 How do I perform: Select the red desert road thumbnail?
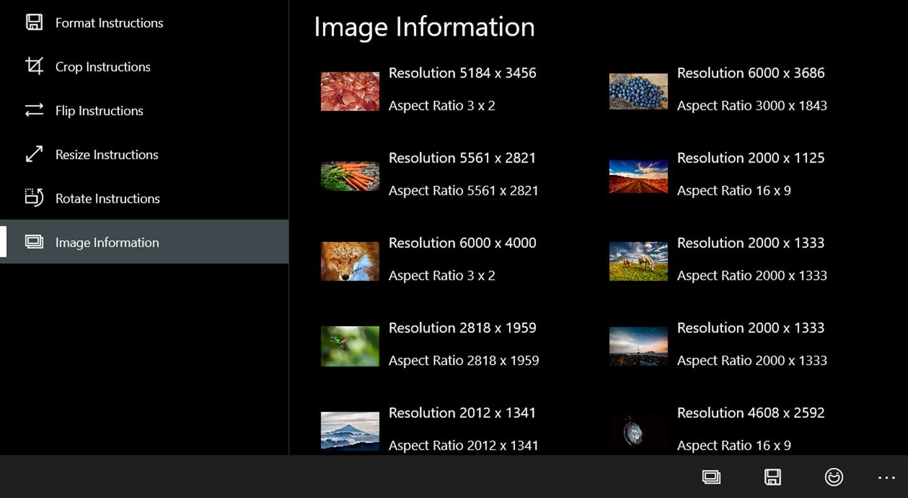point(638,176)
